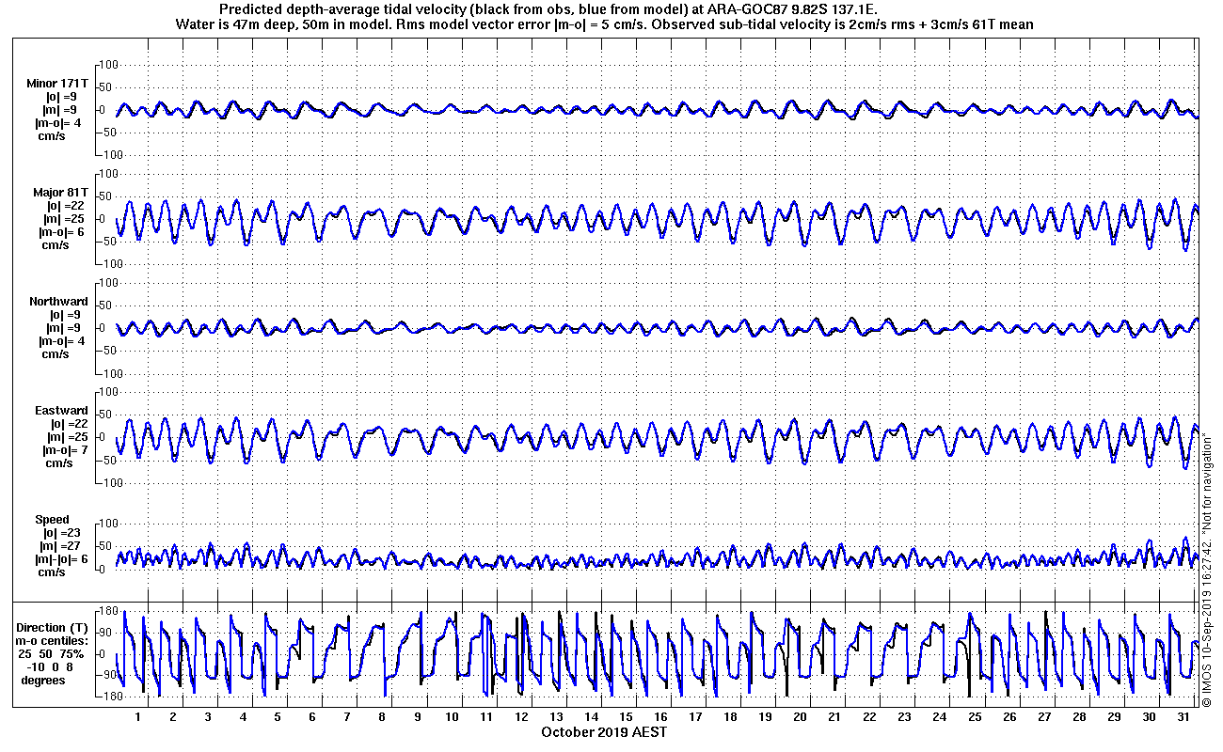Select date tick label "31" on the time axis
This screenshot has width=1223, height=752.
click(x=1183, y=717)
